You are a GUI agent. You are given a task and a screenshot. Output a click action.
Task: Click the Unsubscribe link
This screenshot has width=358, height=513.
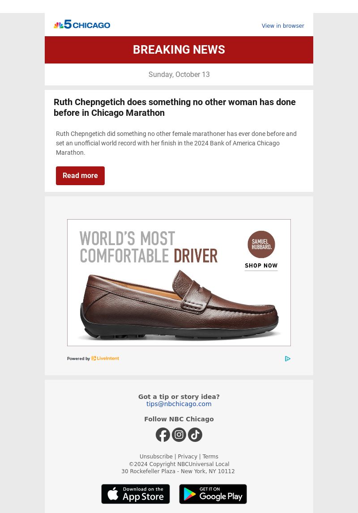(156, 456)
